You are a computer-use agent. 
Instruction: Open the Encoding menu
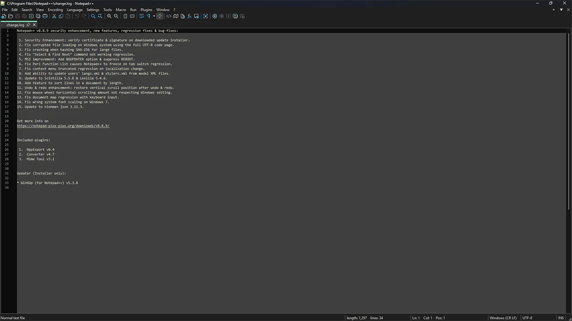tap(55, 10)
